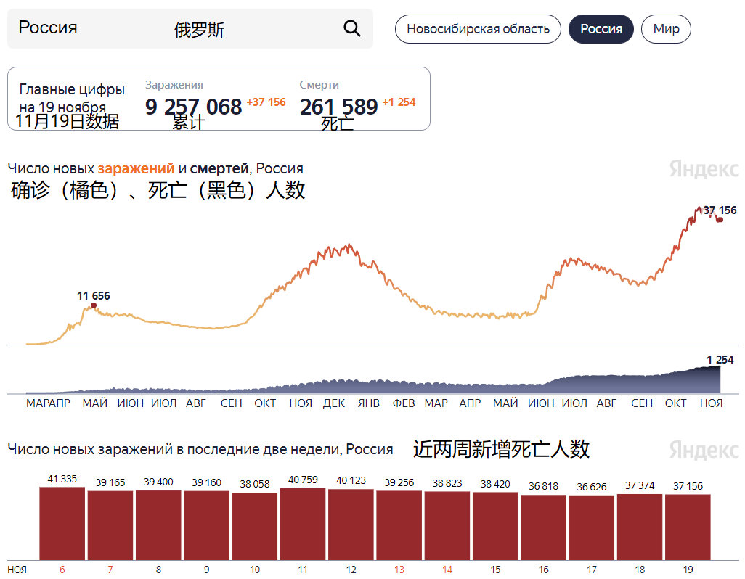Click the 39 400 bar for November 8
745x579 pixels.
[x=158, y=525]
